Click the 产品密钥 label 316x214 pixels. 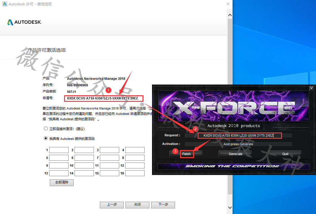coord(49,91)
